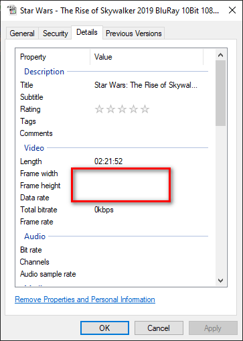Click the Title value field
Screen dimensions: 243x341
146,85
